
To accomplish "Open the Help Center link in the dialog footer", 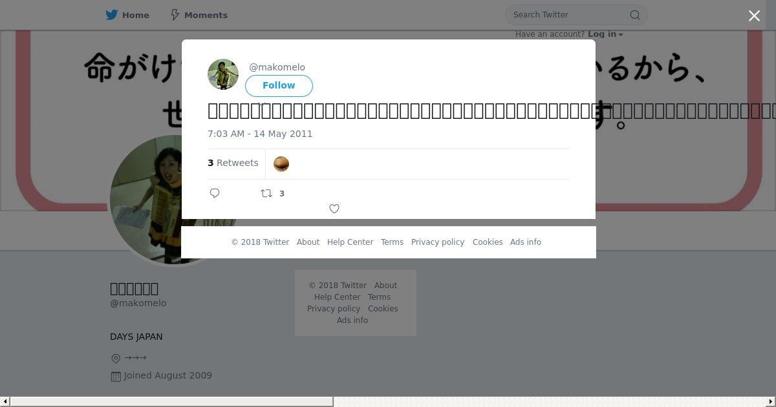I will pyautogui.click(x=350, y=242).
